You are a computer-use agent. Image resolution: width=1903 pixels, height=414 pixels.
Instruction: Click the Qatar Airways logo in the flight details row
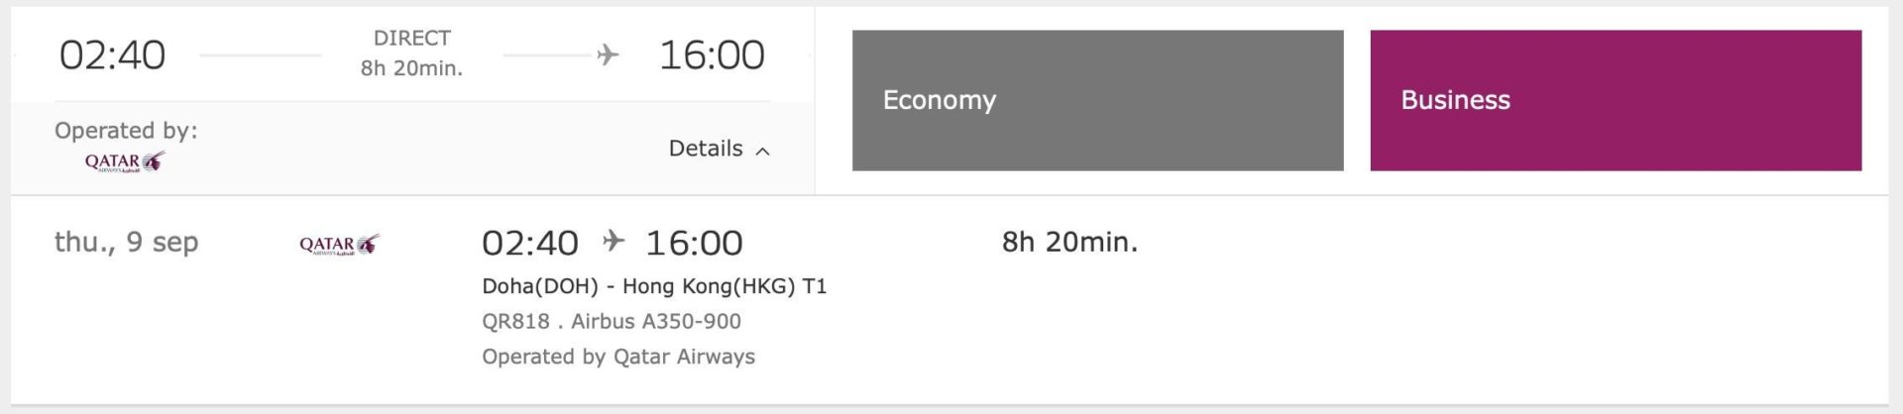(x=339, y=245)
